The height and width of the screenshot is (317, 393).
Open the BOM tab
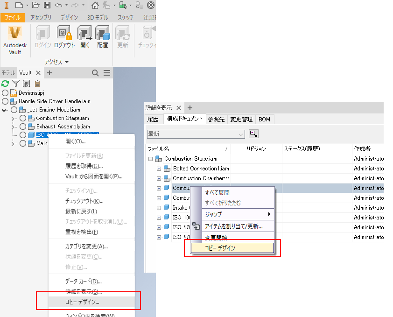pyautogui.click(x=265, y=119)
